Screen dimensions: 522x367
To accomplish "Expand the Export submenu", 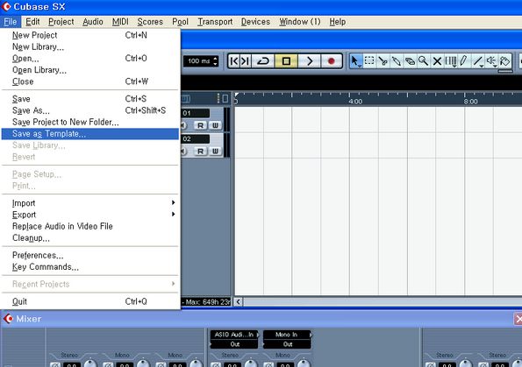I will tap(89, 215).
